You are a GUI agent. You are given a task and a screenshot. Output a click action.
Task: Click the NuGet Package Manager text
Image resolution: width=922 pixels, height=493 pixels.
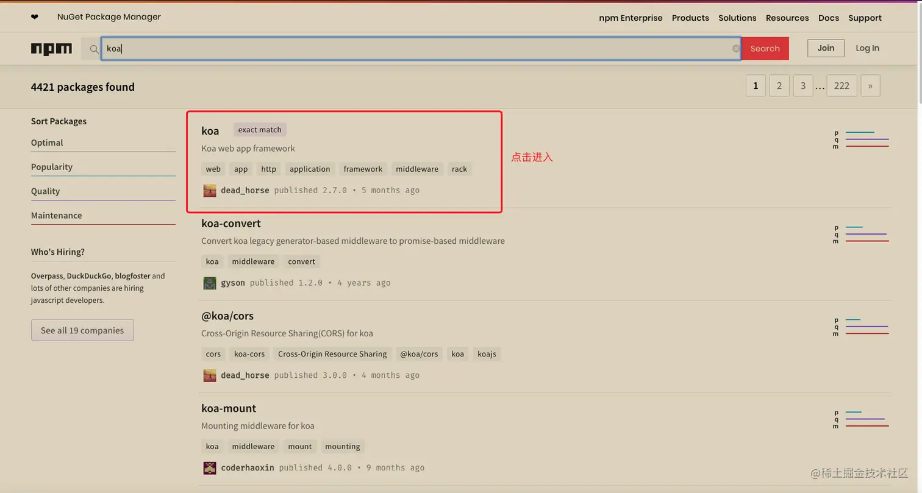[x=109, y=17]
